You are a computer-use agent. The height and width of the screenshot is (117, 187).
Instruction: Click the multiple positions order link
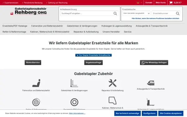point(156,18)
